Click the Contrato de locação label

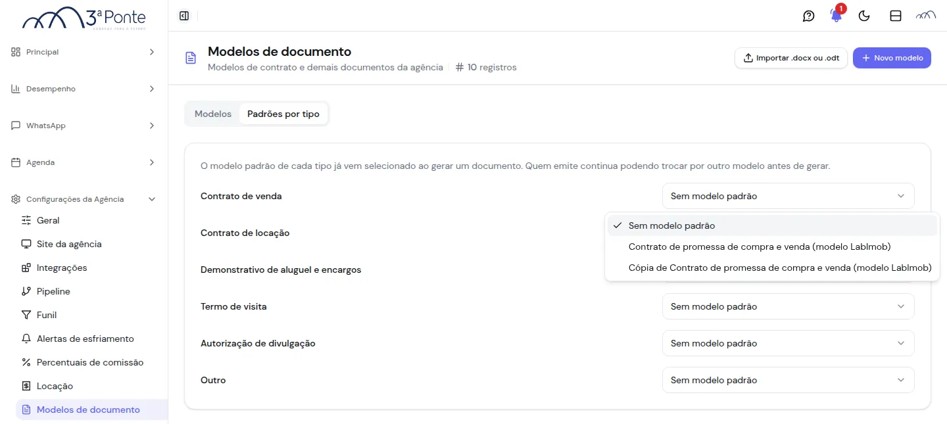click(245, 233)
